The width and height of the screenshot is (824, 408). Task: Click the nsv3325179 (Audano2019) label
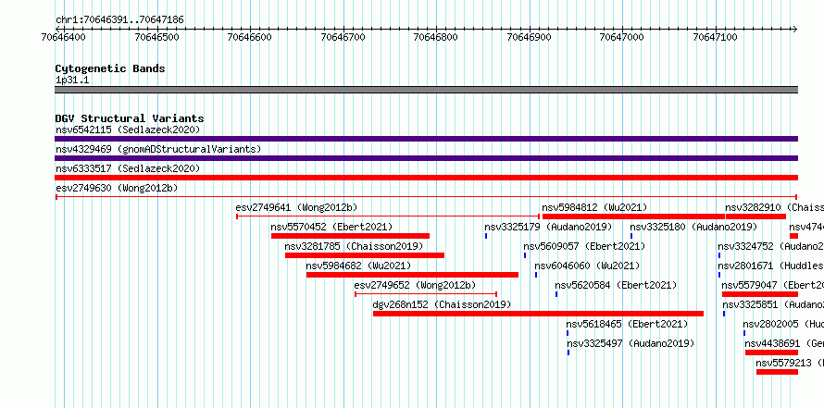(549, 227)
